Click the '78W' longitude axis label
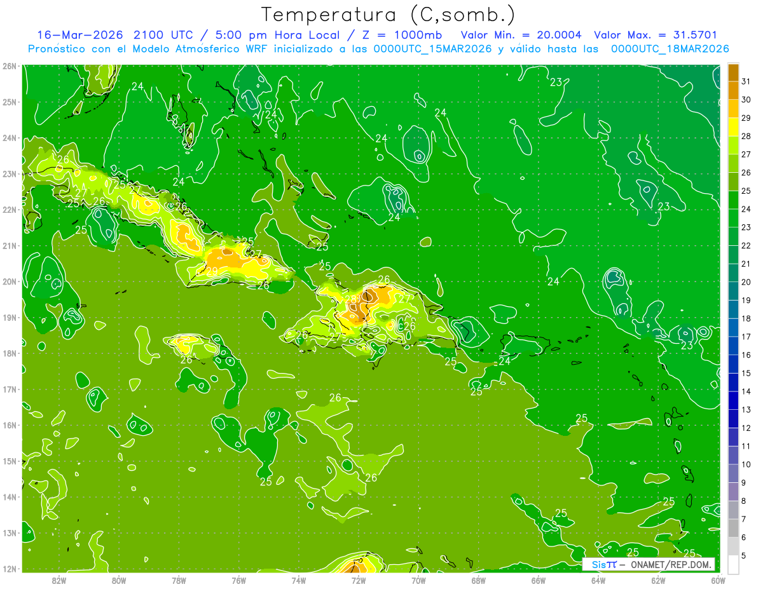The image size is (763, 589). click(x=179, y=580)
